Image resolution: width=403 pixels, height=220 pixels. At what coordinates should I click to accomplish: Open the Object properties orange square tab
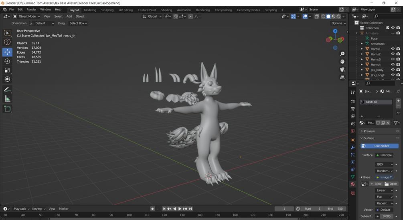click(x=352, y=140)
